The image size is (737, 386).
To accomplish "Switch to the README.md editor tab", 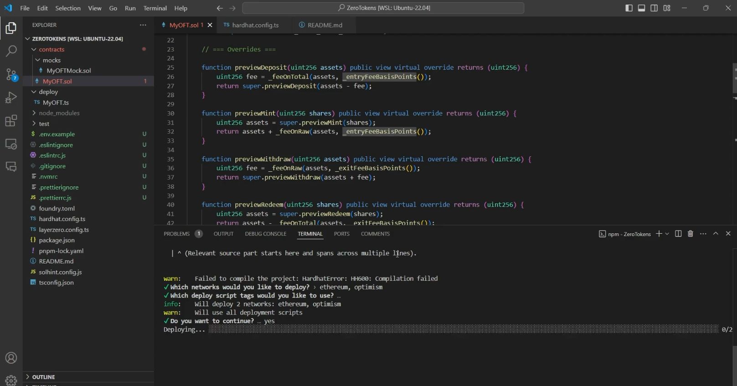I will (x=325, y=25).
